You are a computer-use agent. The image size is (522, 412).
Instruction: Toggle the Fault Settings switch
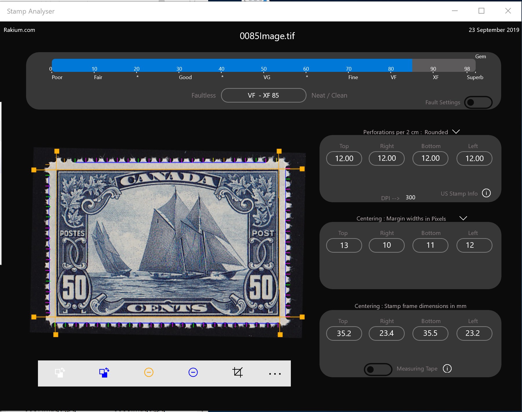click(x=478, y=102)
